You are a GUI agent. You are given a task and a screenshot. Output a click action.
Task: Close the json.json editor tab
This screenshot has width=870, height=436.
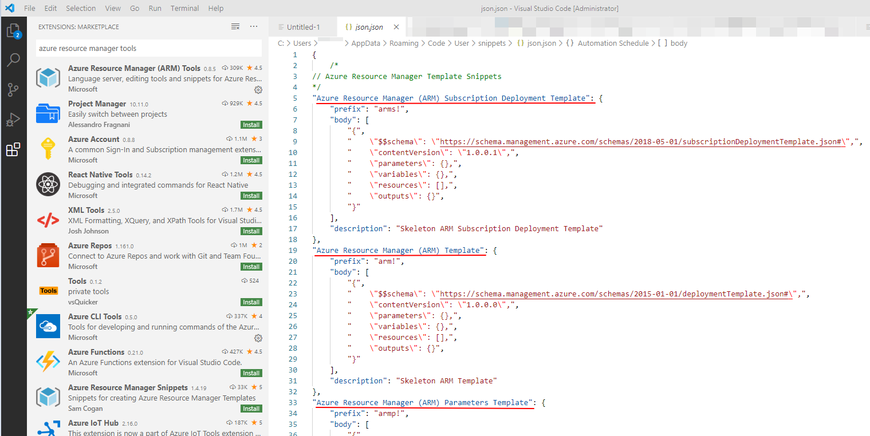tap(396, 27)
